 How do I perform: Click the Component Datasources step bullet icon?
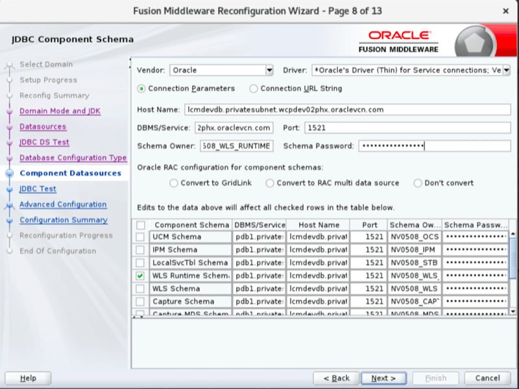click(x=10, y=173)
